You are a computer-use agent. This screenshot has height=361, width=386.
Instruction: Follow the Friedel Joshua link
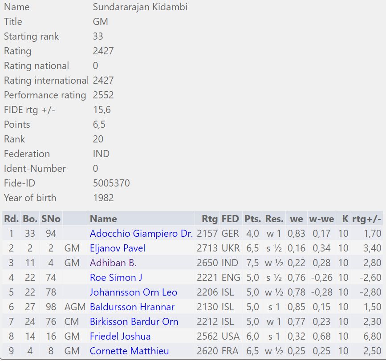120,336
